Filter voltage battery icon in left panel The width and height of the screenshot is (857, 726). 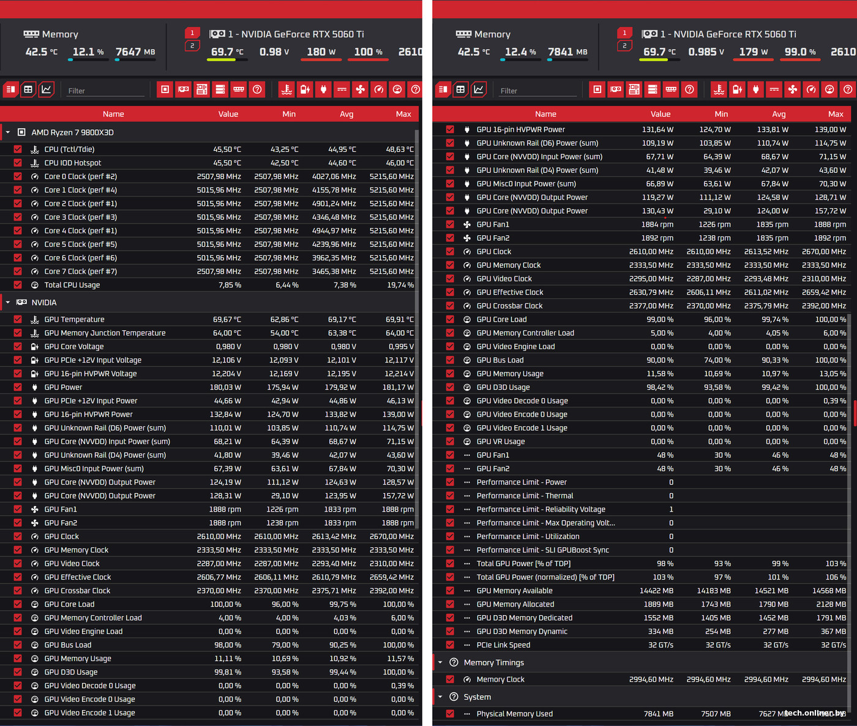click(305, 89)
